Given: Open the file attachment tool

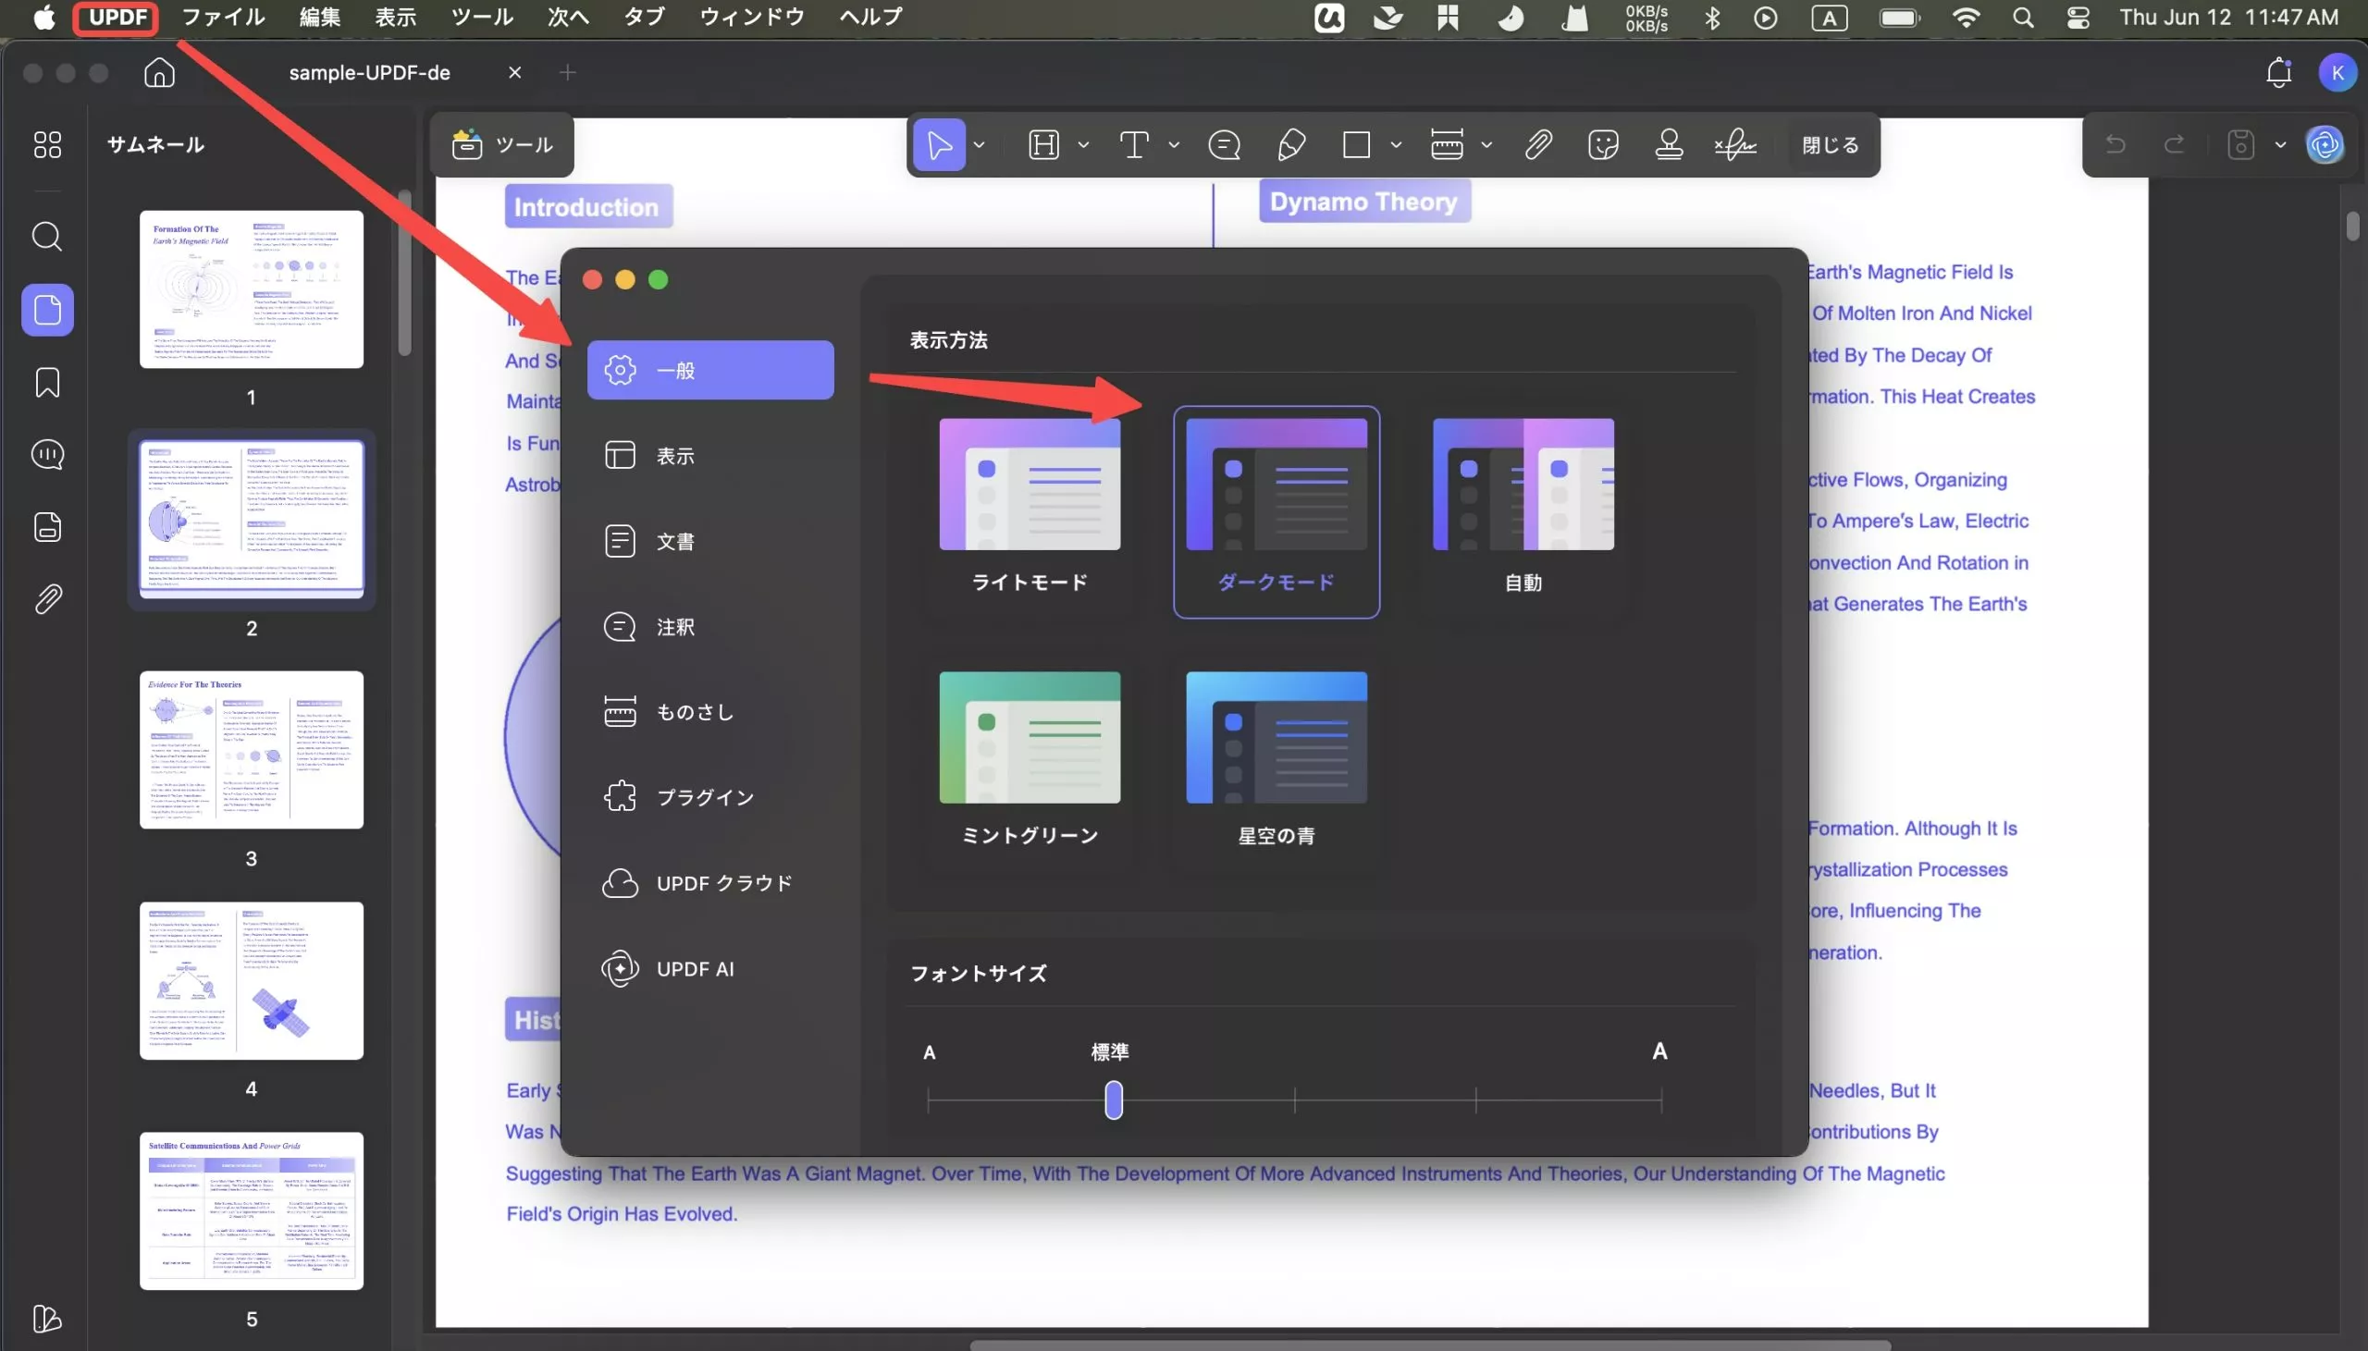Looking at the screenshot, I should tap(1537, 145).
